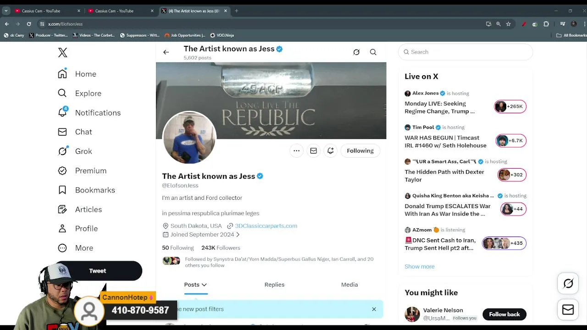Open Notifications with badge 4

click(x=89, y=112)
